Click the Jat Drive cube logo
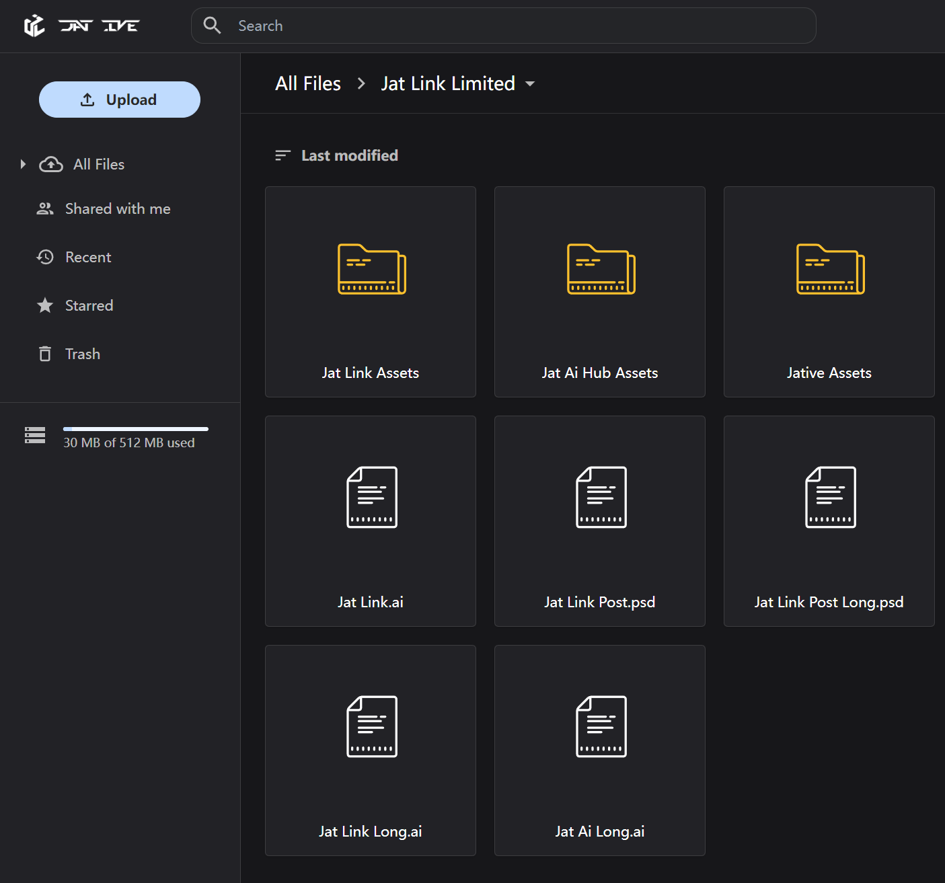This screenshot has height=883, width=945. [x=34, y=26]
